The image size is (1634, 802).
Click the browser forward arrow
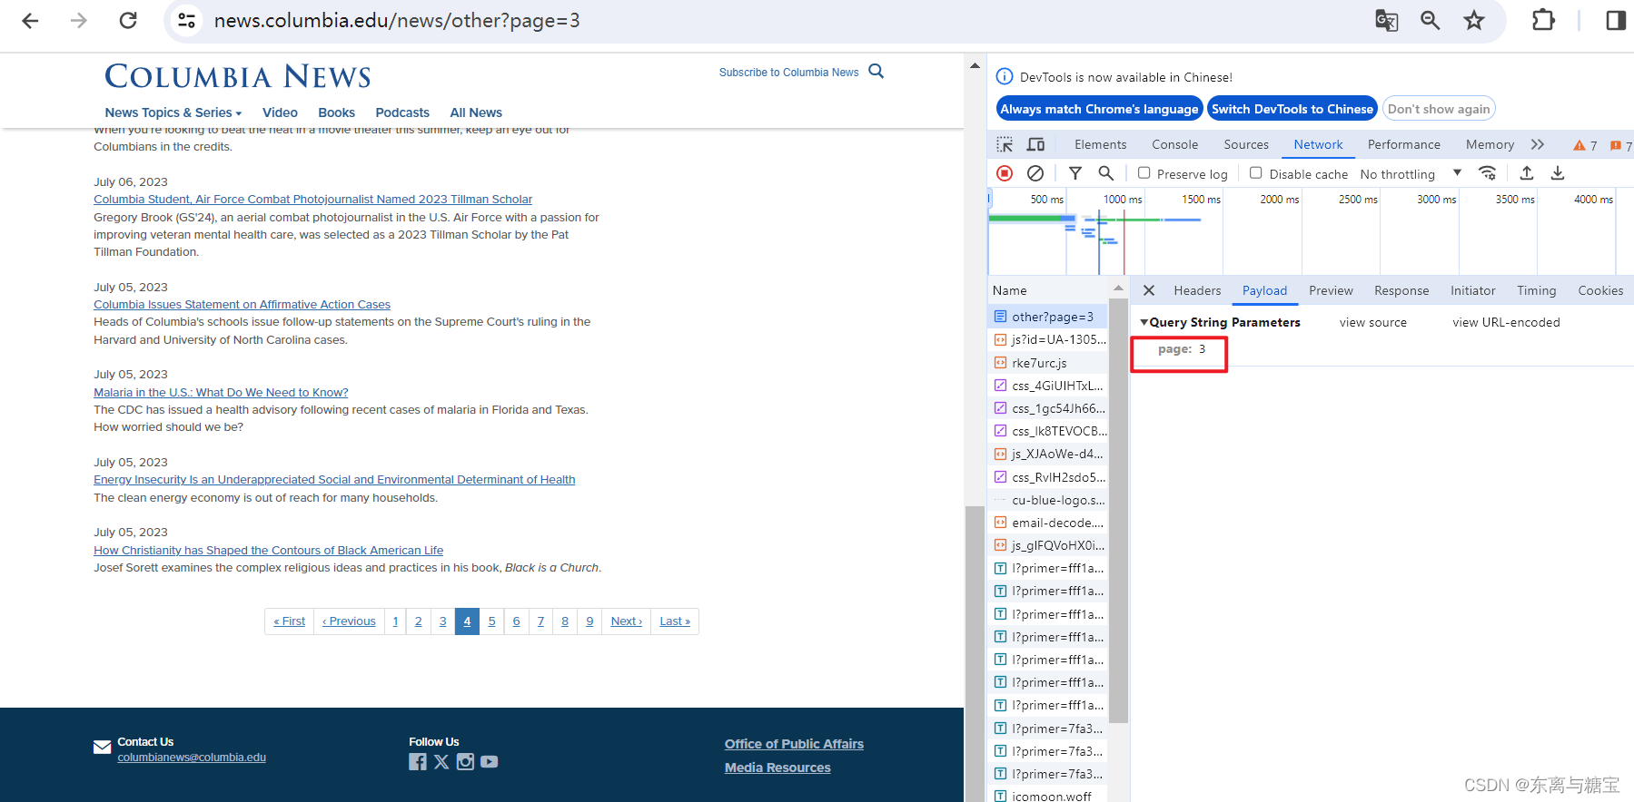tap(79, 20)
